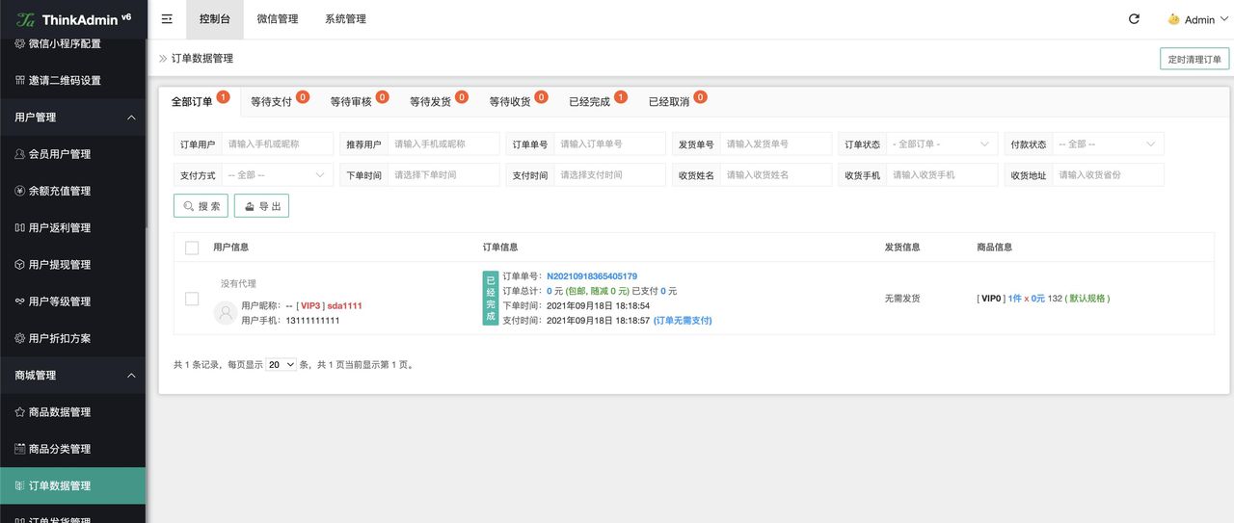Click the 订单数据管理 sidebar icon
The image size is (1234, 523).
(x=20, y=485)
